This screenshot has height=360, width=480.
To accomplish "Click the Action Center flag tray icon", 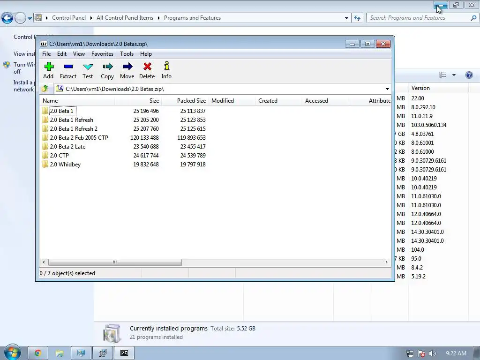I will [x=421, y=353].
